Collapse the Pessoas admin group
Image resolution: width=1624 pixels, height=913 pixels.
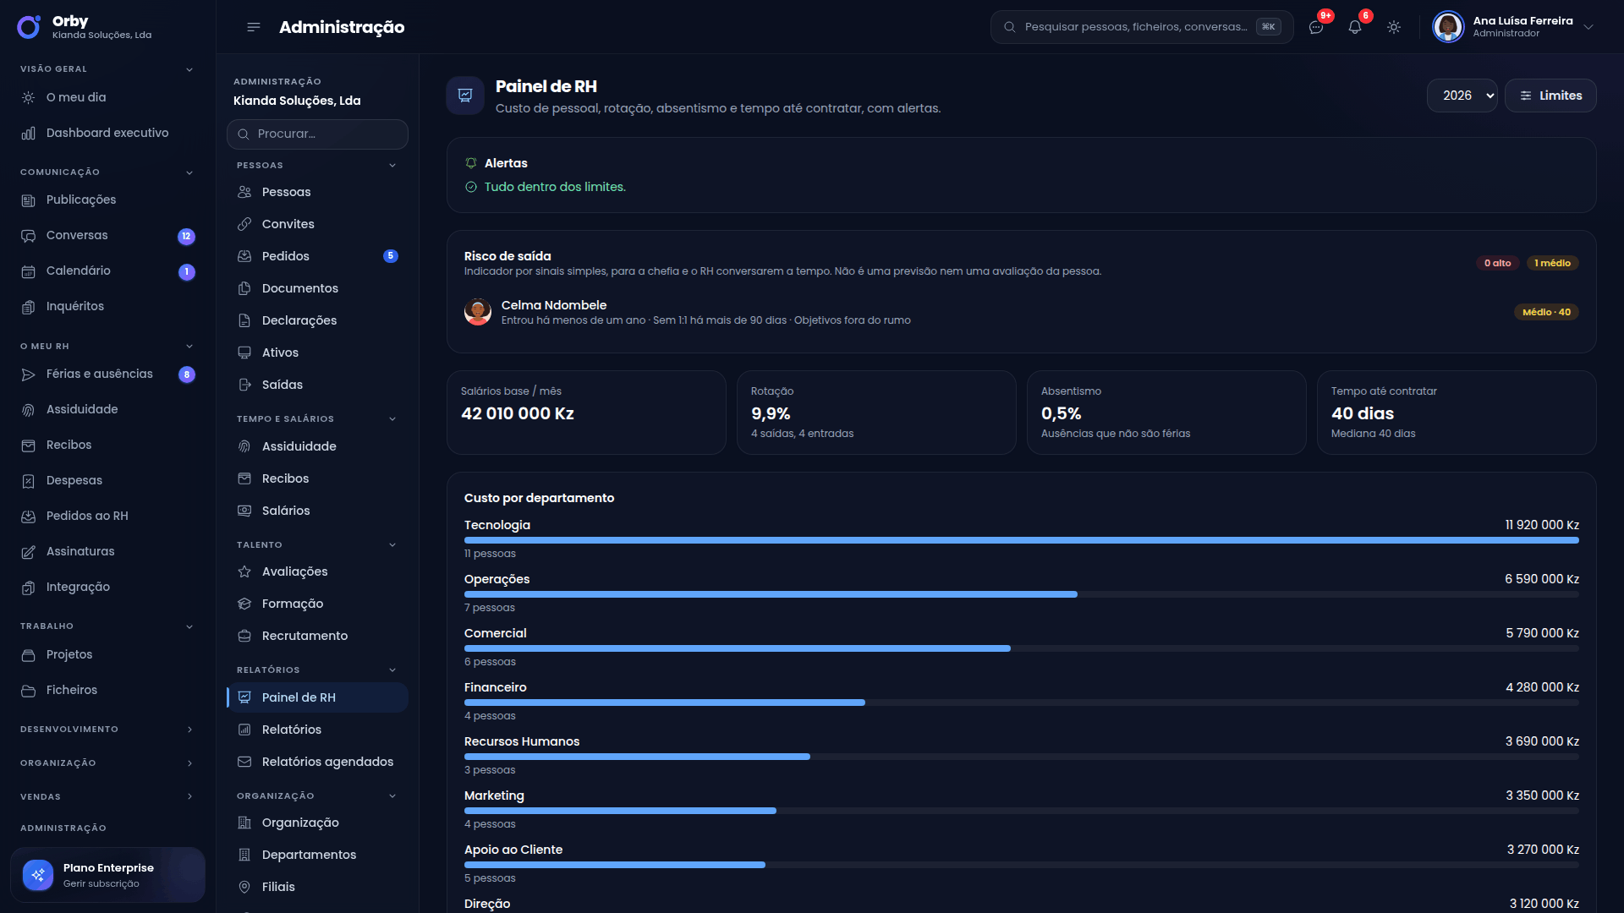[x=392, y=166]
